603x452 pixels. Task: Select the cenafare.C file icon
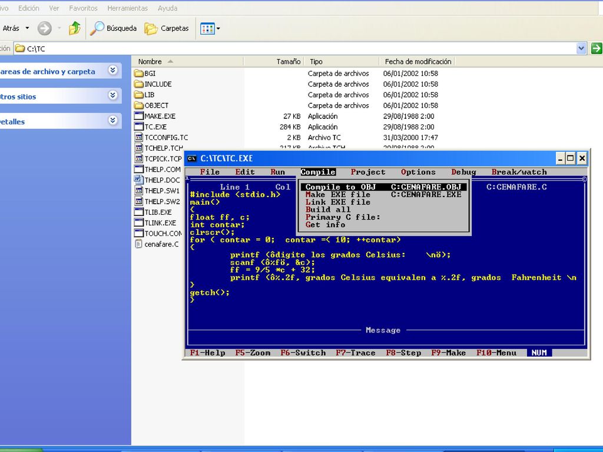[138, 244]
